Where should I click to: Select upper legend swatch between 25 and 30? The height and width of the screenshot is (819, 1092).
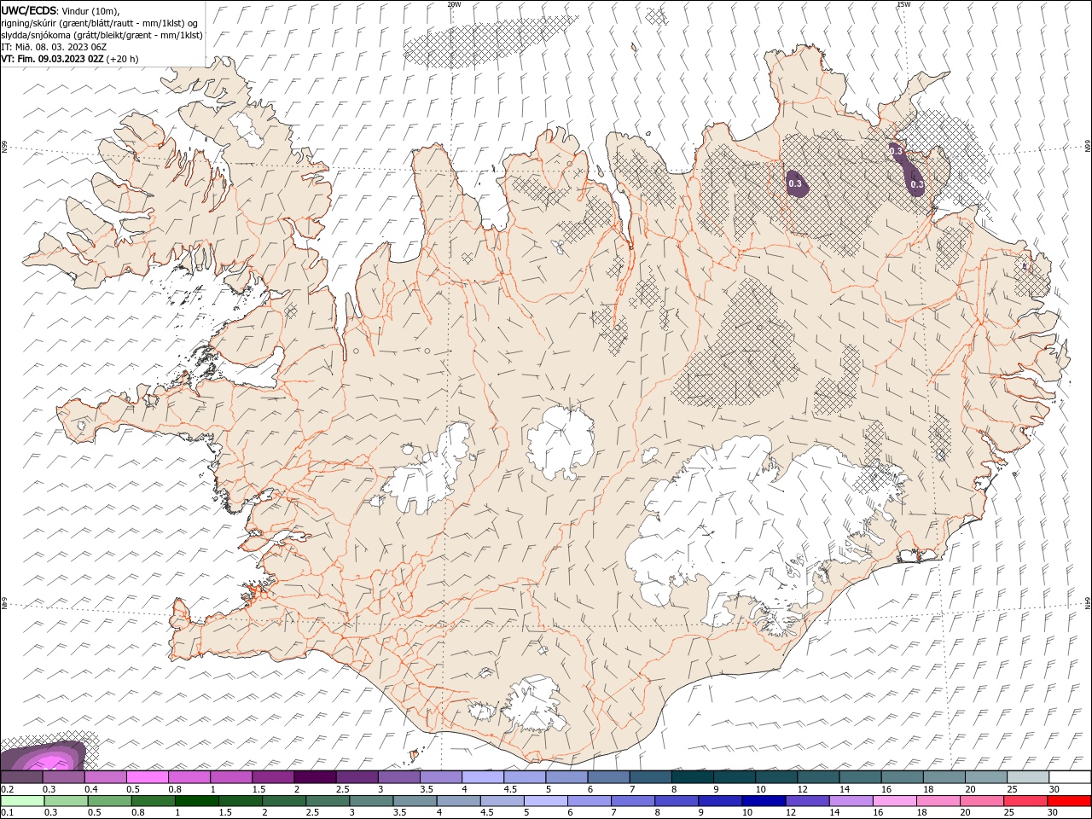click(1027, 776)
